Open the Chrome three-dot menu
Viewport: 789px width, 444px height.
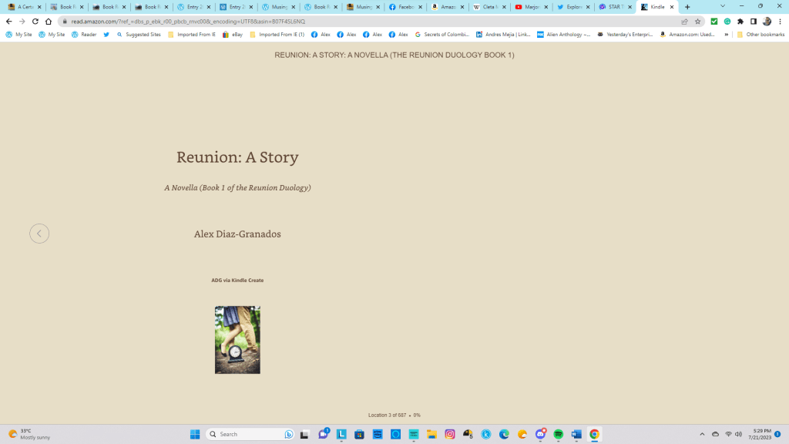[779, 22]
